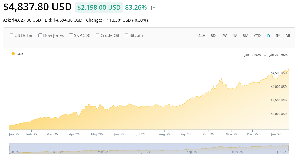
Task: Switch to the 3M range
Action: click(x=246, y=36)
